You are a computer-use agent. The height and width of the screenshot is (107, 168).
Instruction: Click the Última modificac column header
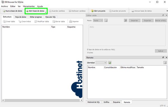[128, 68]
